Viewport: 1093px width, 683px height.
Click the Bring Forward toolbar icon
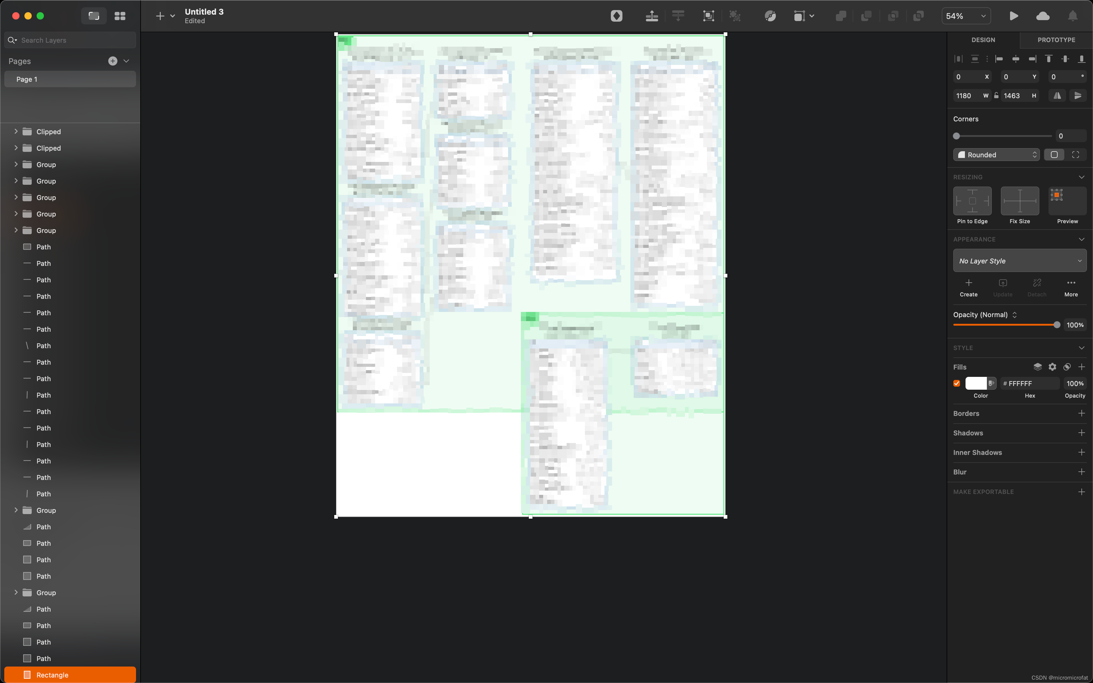652,16
